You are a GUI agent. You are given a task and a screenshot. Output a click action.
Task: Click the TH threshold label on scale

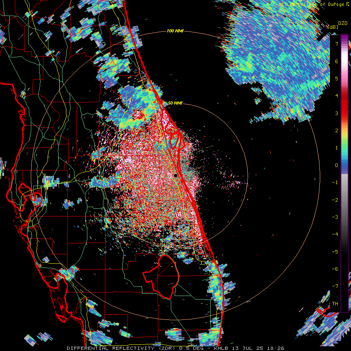[x=335, y=304]
